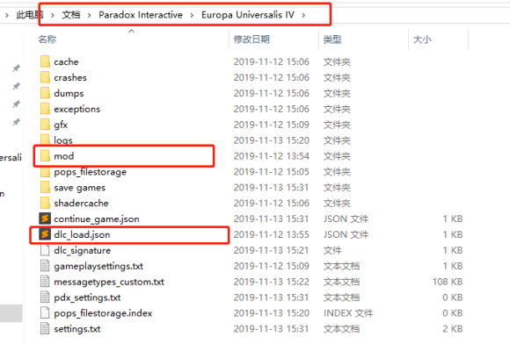Click the first quick access pin icon

pos(16,68)
